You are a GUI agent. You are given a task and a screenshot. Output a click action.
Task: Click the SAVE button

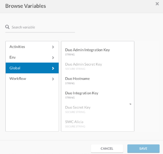[x=143, y=148]
